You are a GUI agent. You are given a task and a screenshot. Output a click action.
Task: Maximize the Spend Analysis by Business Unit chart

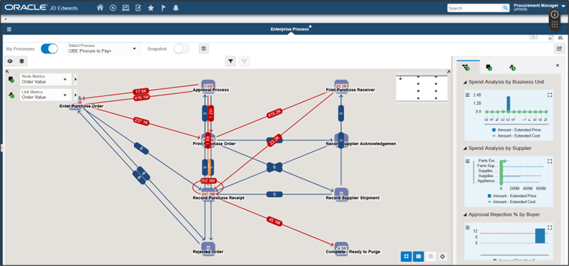[550, 95]
